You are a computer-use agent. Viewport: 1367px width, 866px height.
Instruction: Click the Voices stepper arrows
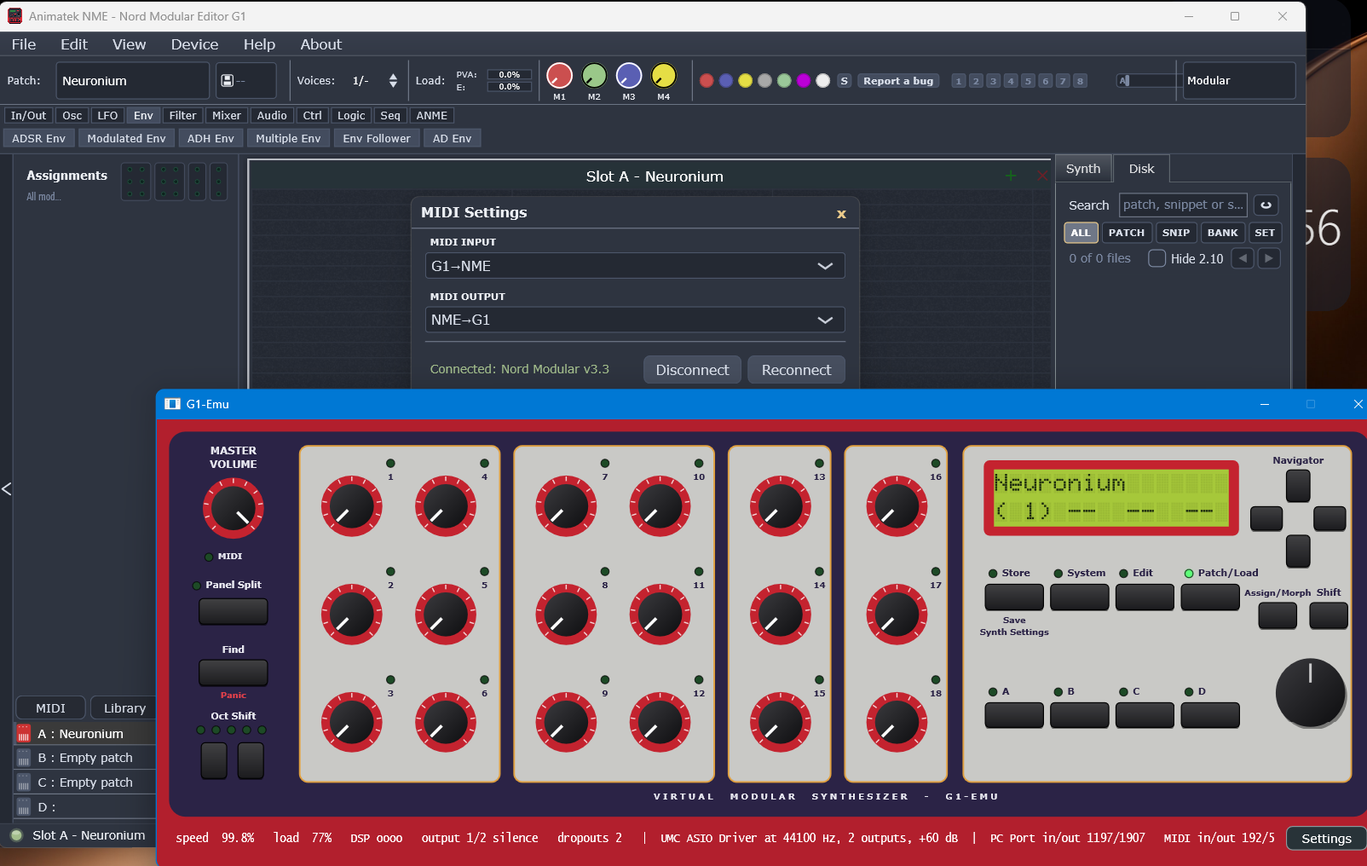coord(393,80)
